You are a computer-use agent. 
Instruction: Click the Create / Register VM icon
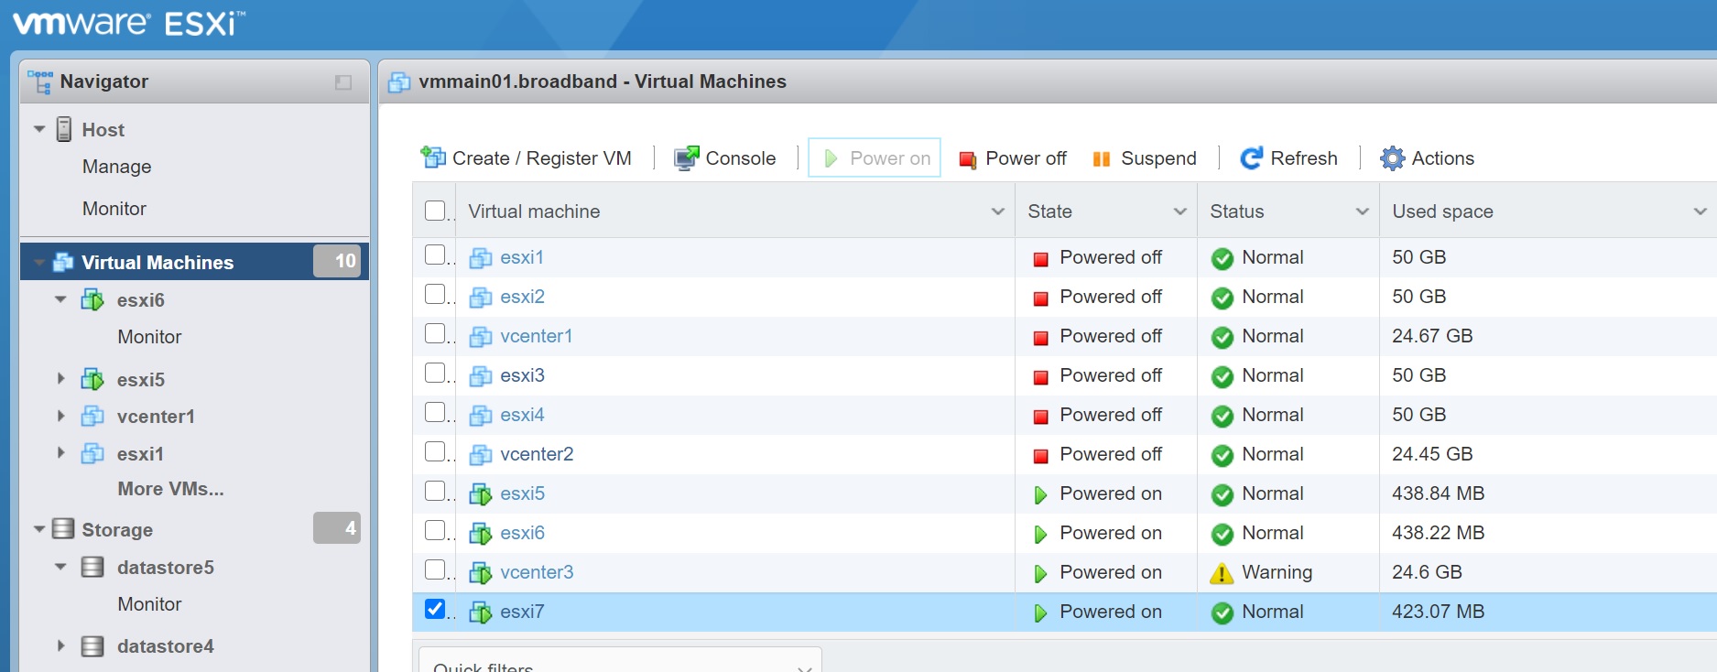point(432,158)
